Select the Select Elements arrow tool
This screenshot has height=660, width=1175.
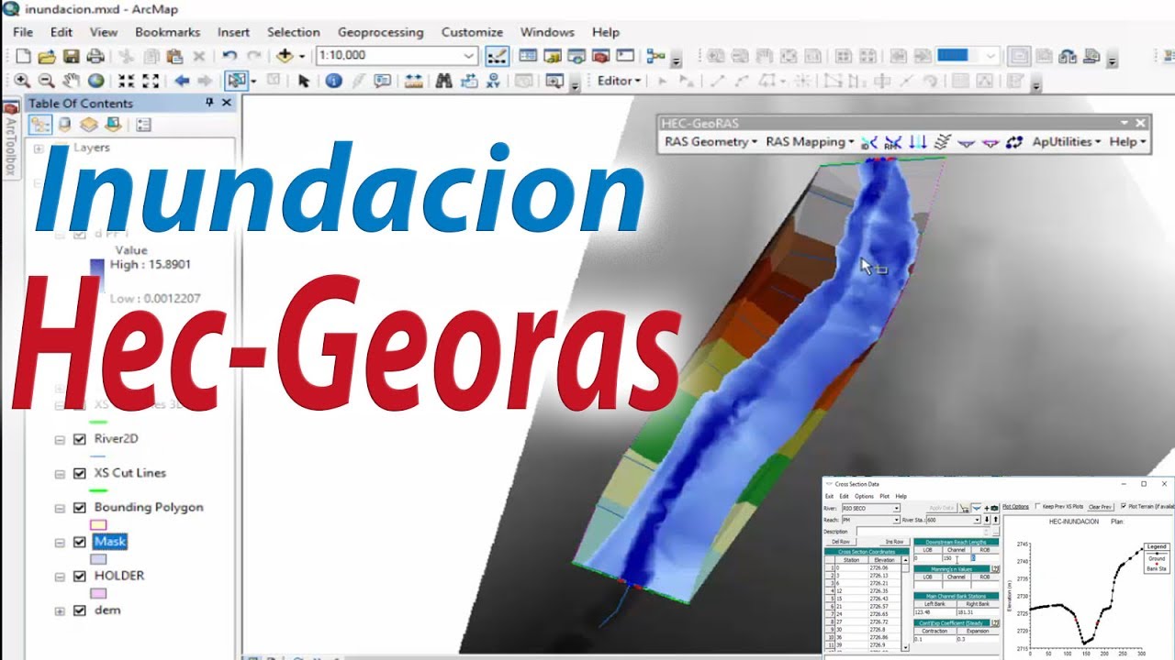point(303,81)
